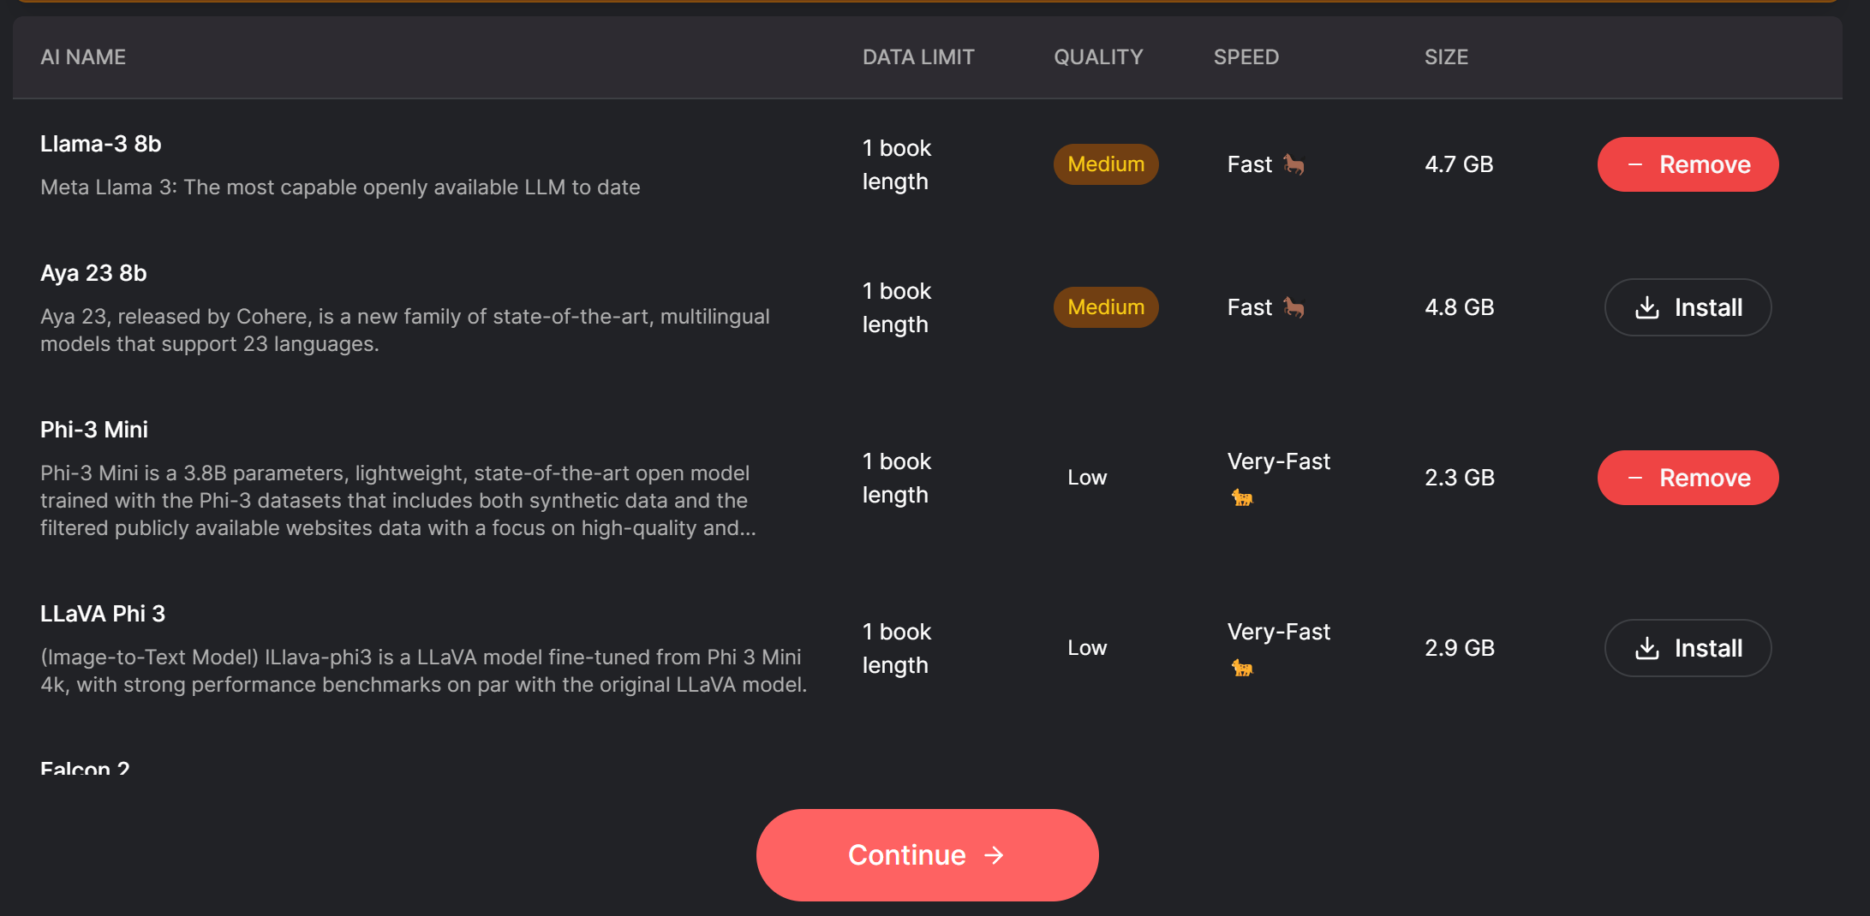Install the Aya 23 8b model
1870x916 pixels.
click(x=1688, y=307)
